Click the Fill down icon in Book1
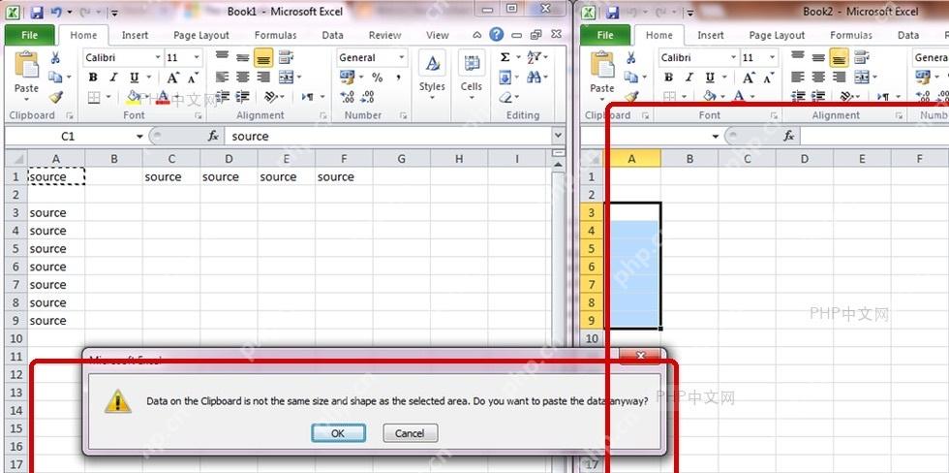The width and height of the screenshot is (949, 473). pyautogui.click(x=505, y=77)
